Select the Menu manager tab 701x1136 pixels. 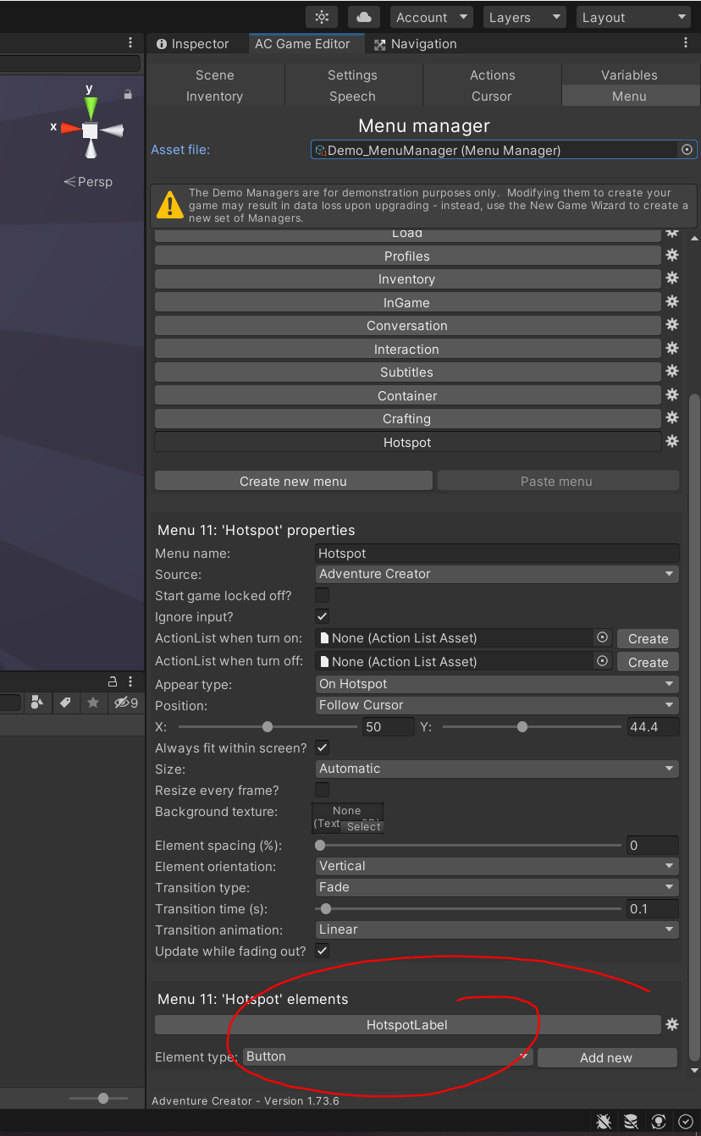pos(629,97)
